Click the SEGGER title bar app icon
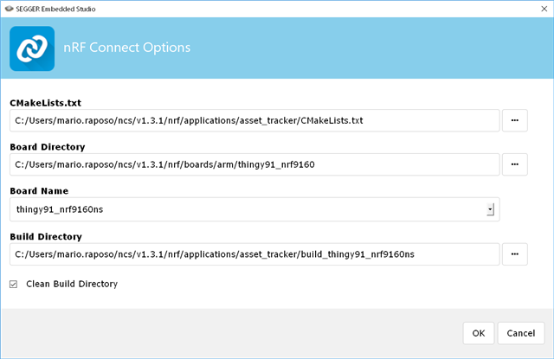This screenshot has width=554, height=359. click(9, 8)
